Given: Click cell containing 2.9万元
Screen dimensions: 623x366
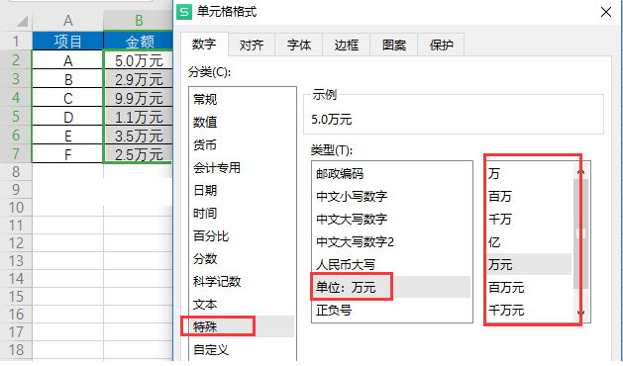Looking at the screenshot, I should point(139,79).
